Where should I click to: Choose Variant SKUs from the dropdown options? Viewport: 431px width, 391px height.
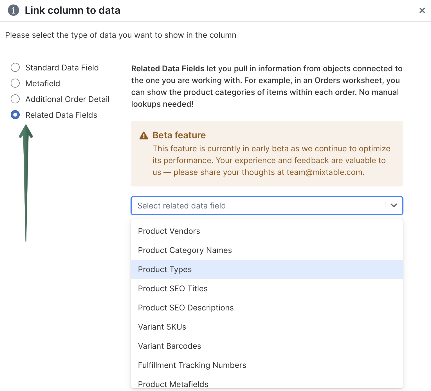click(x=162, y=327)
